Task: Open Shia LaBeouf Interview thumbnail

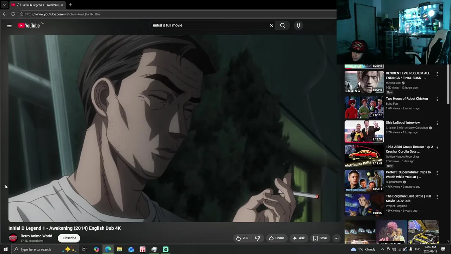Action: click(364, 131)
